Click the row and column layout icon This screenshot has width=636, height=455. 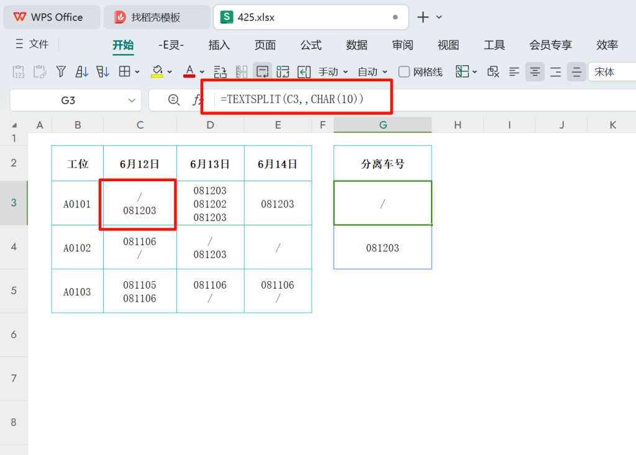coord(220,72)
